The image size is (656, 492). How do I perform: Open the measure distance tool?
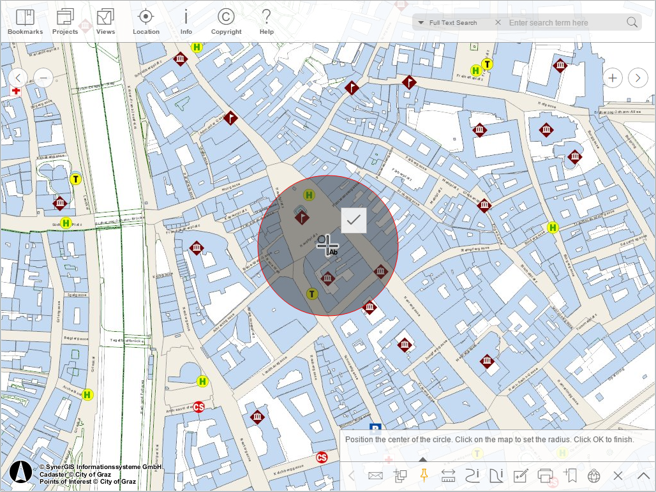click(x=447, y=475)
